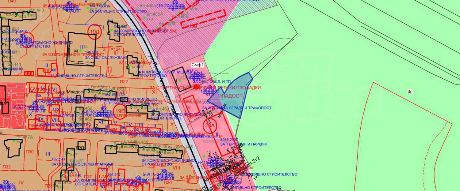The height and width of the screenshot is (191, 460).
Task: Click the МЛАДОСТ district label
Action: coord(230,96)
